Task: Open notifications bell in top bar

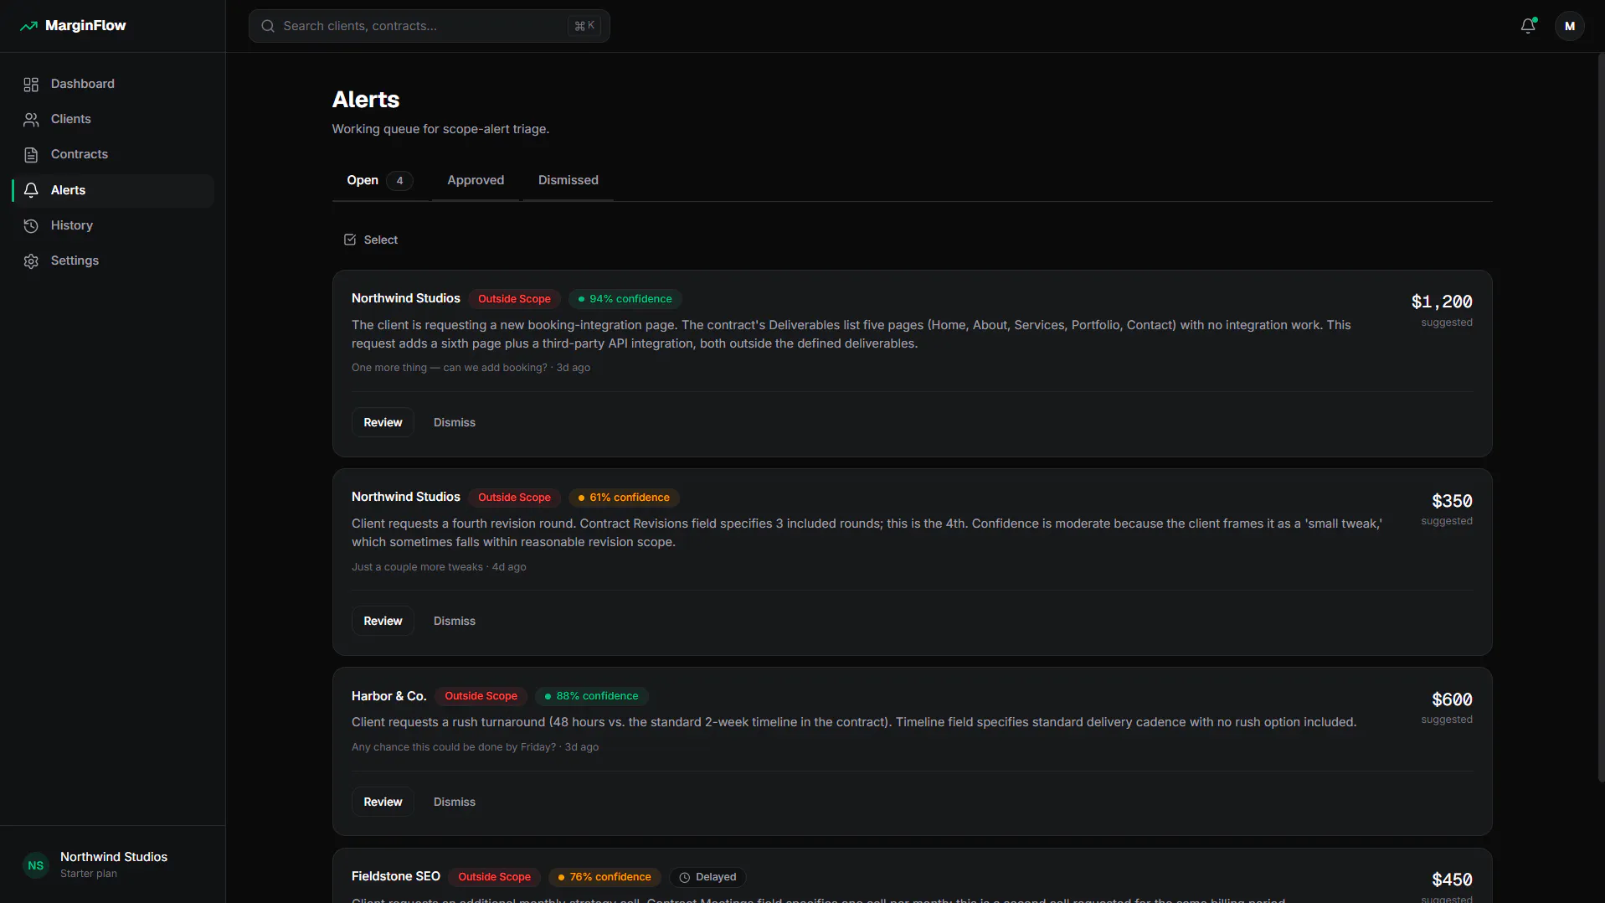Action: click(1528, 26)
